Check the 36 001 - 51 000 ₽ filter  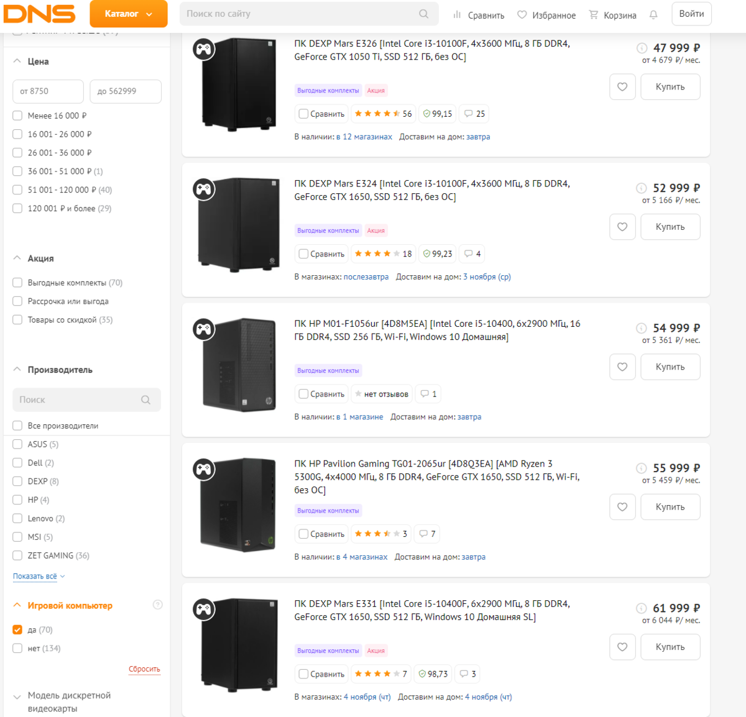tap(17, 171)
